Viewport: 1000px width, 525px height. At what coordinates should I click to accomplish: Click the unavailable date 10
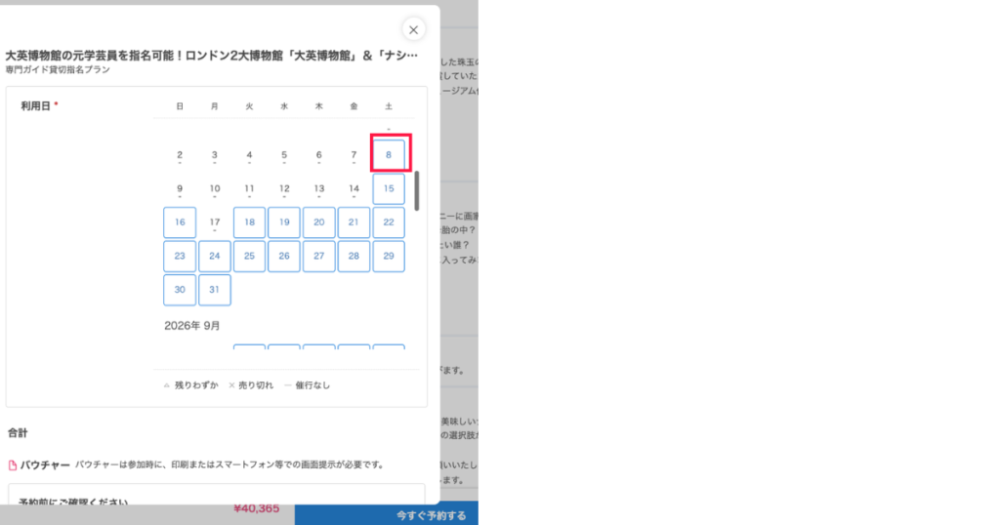tap(214, 188)
